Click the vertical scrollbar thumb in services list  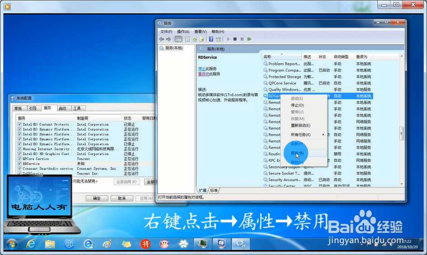tap(402, 133)
